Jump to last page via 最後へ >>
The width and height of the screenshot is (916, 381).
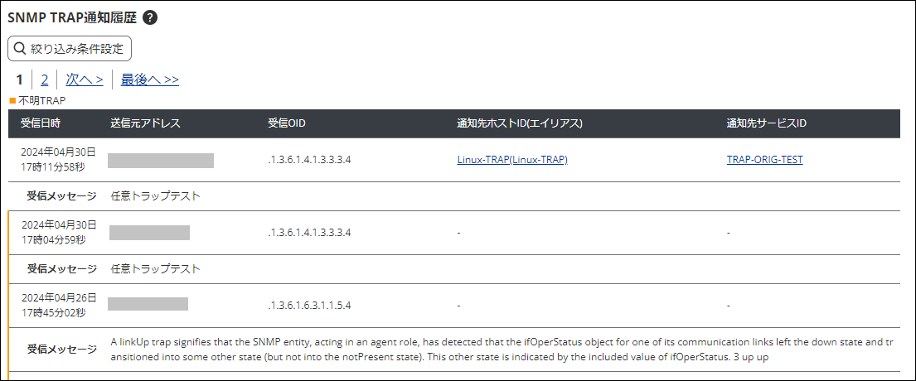click(x=150, y=80)
